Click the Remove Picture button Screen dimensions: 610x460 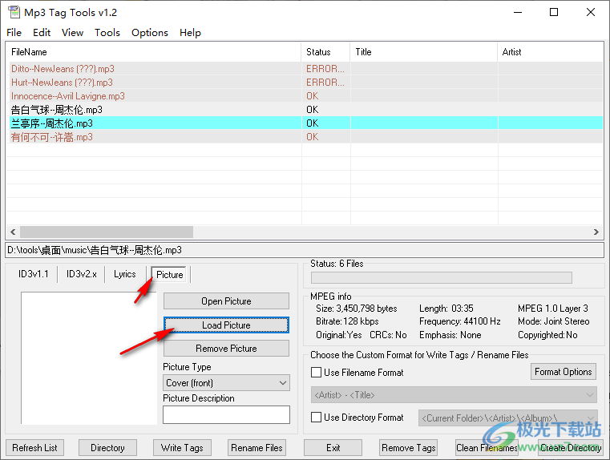[226, 349]
